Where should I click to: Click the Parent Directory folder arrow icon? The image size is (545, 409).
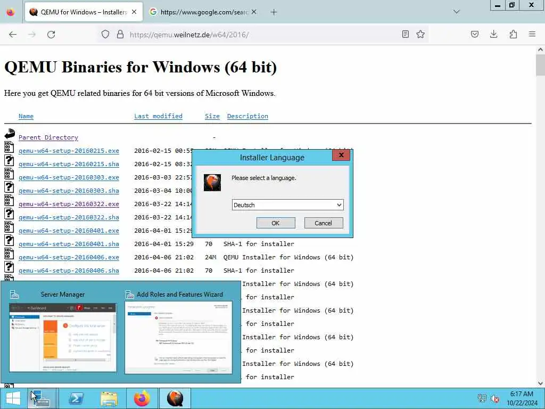click(10, 134)
